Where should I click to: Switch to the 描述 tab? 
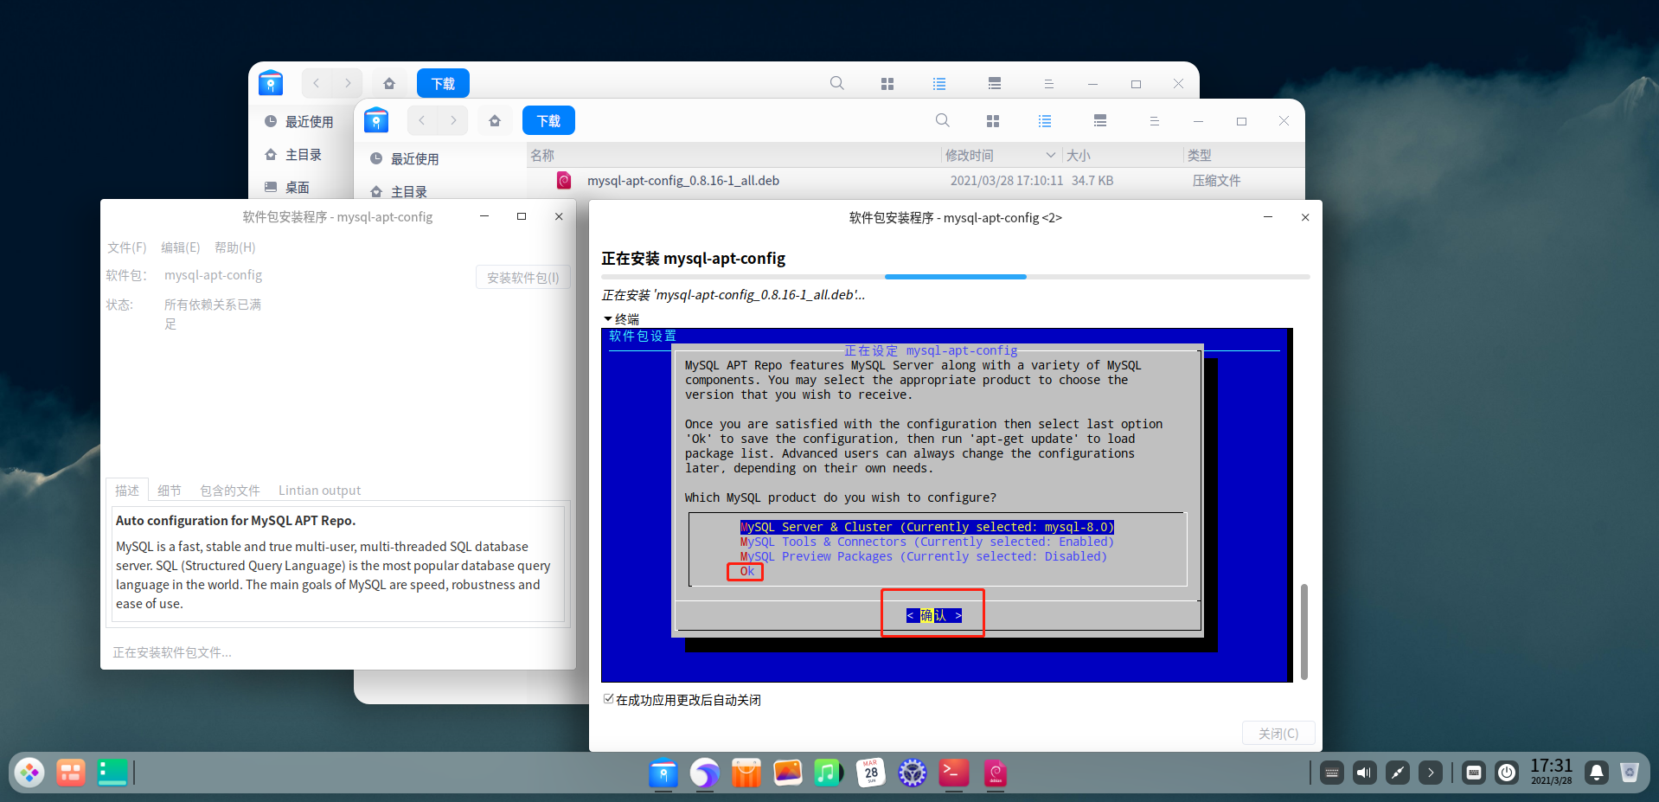pyautogui.click(x=127, y=491)
